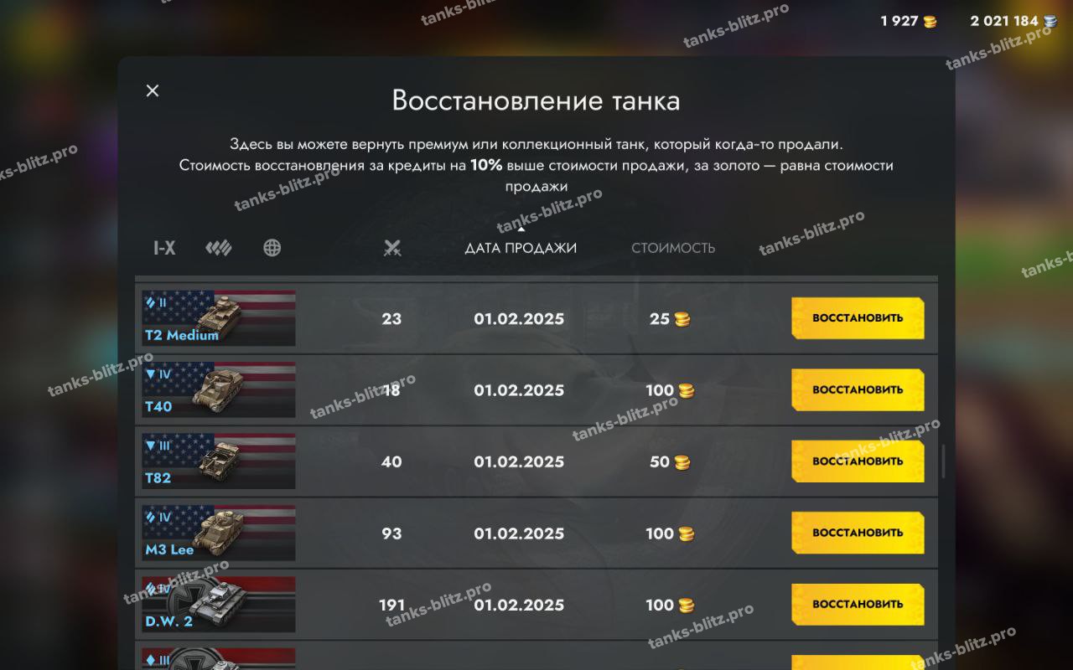The width and height of the screenshot is (1073, 670).
Task: Restore the M3 Lee tank
Action: pyautogui.click(x=858, y=533)
